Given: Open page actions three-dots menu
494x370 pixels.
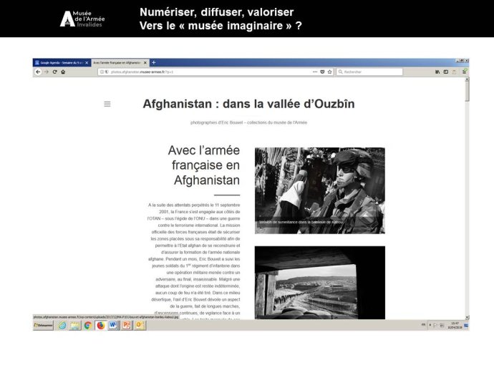Looking at the screenshot, I should click(315, 72).
